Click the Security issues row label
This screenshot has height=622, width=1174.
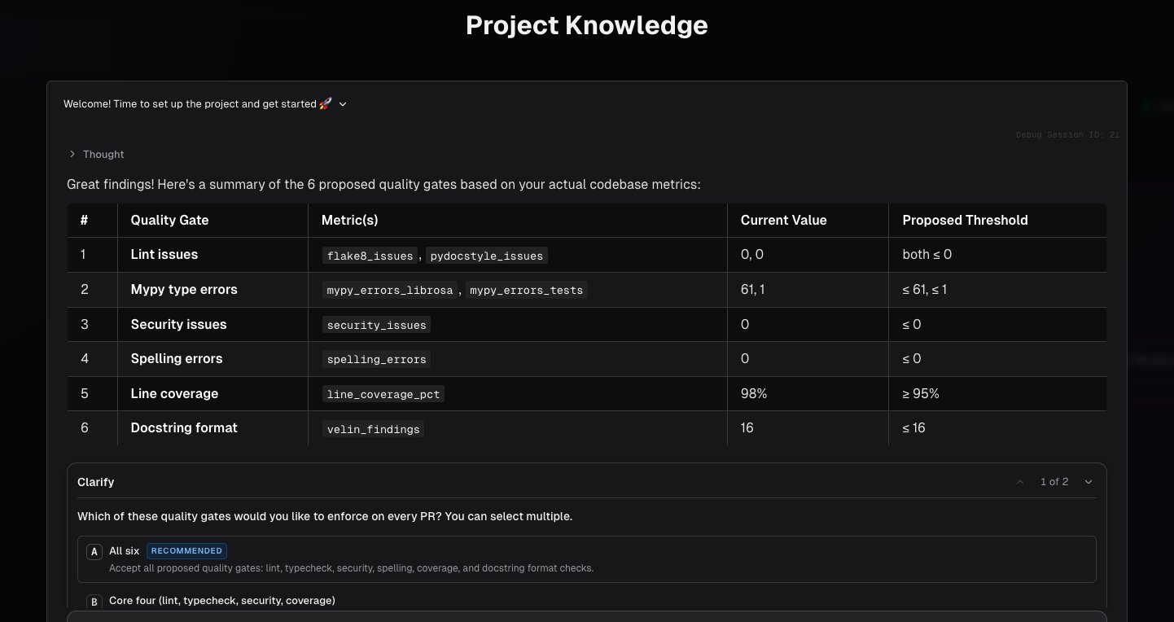click(178, 324)
